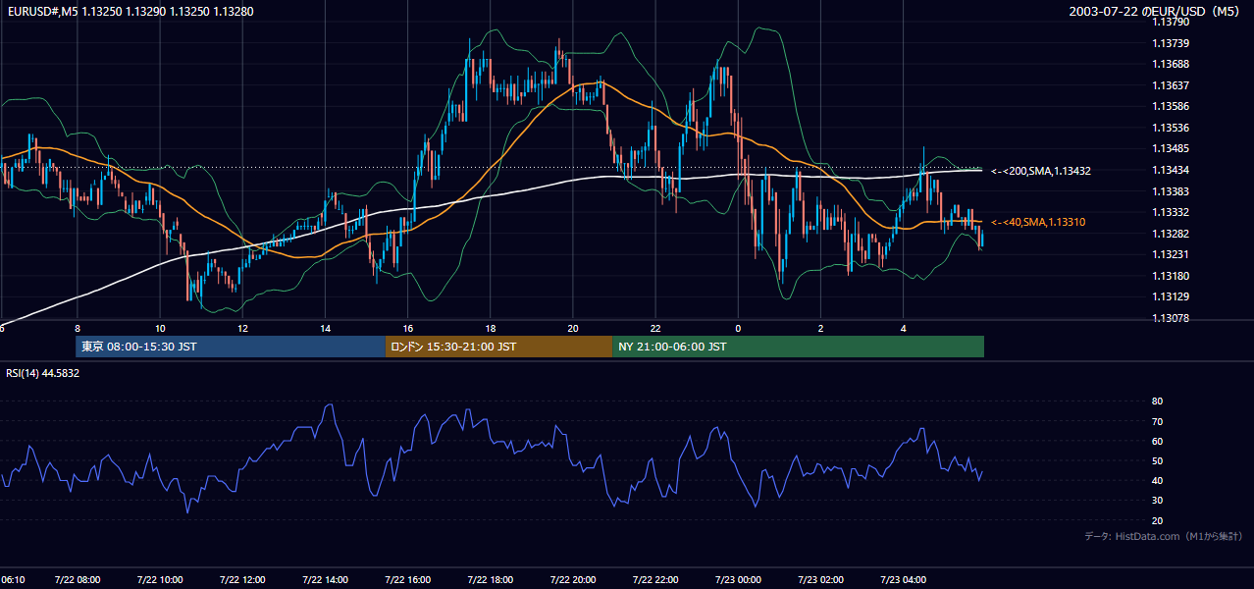1254x589 pixels.
Task: Click the 7/22 10:00 time label
Action: click(x=160, y=580)
